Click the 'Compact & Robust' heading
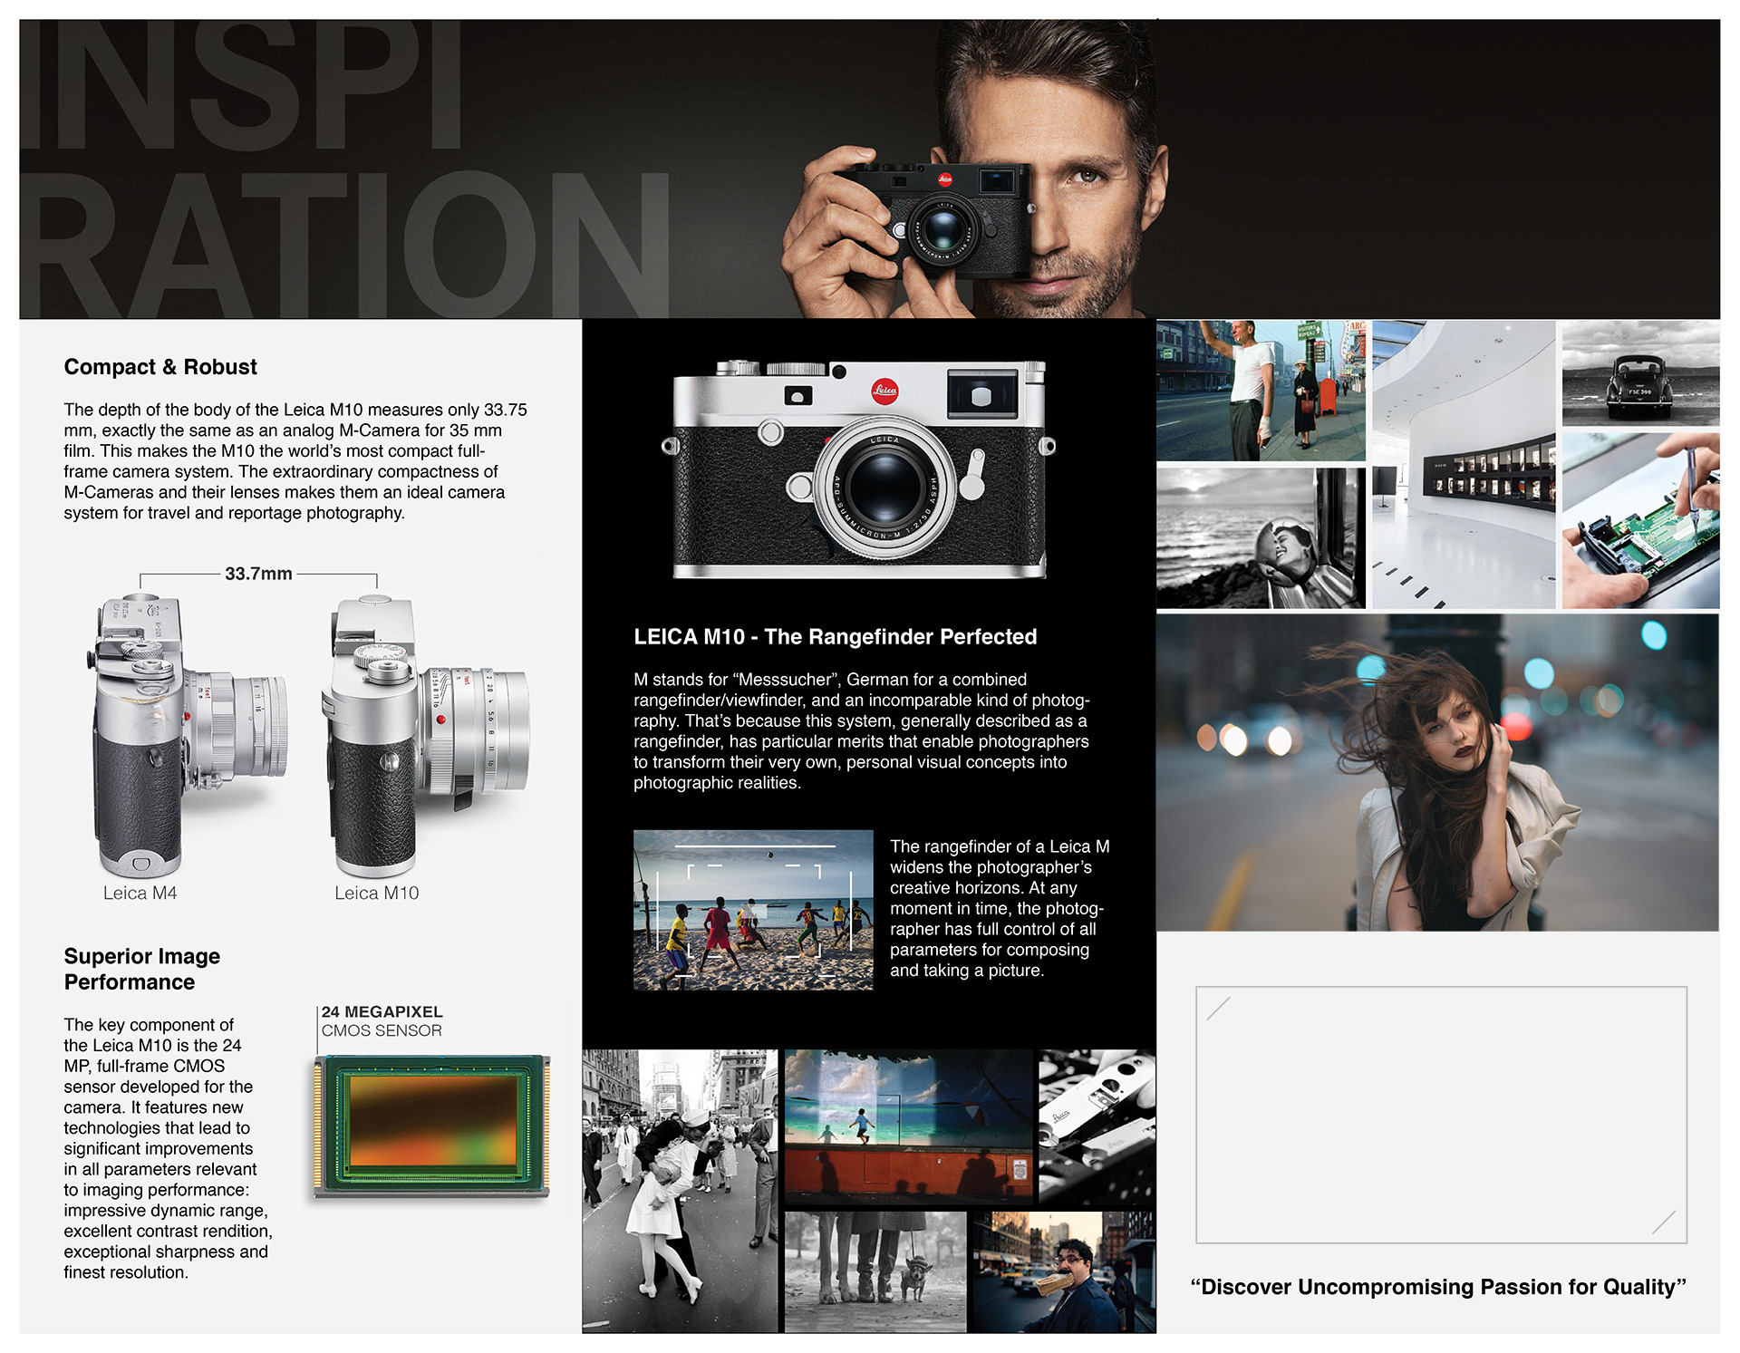The image size is (1740, 1353). (x=160, y=367)
